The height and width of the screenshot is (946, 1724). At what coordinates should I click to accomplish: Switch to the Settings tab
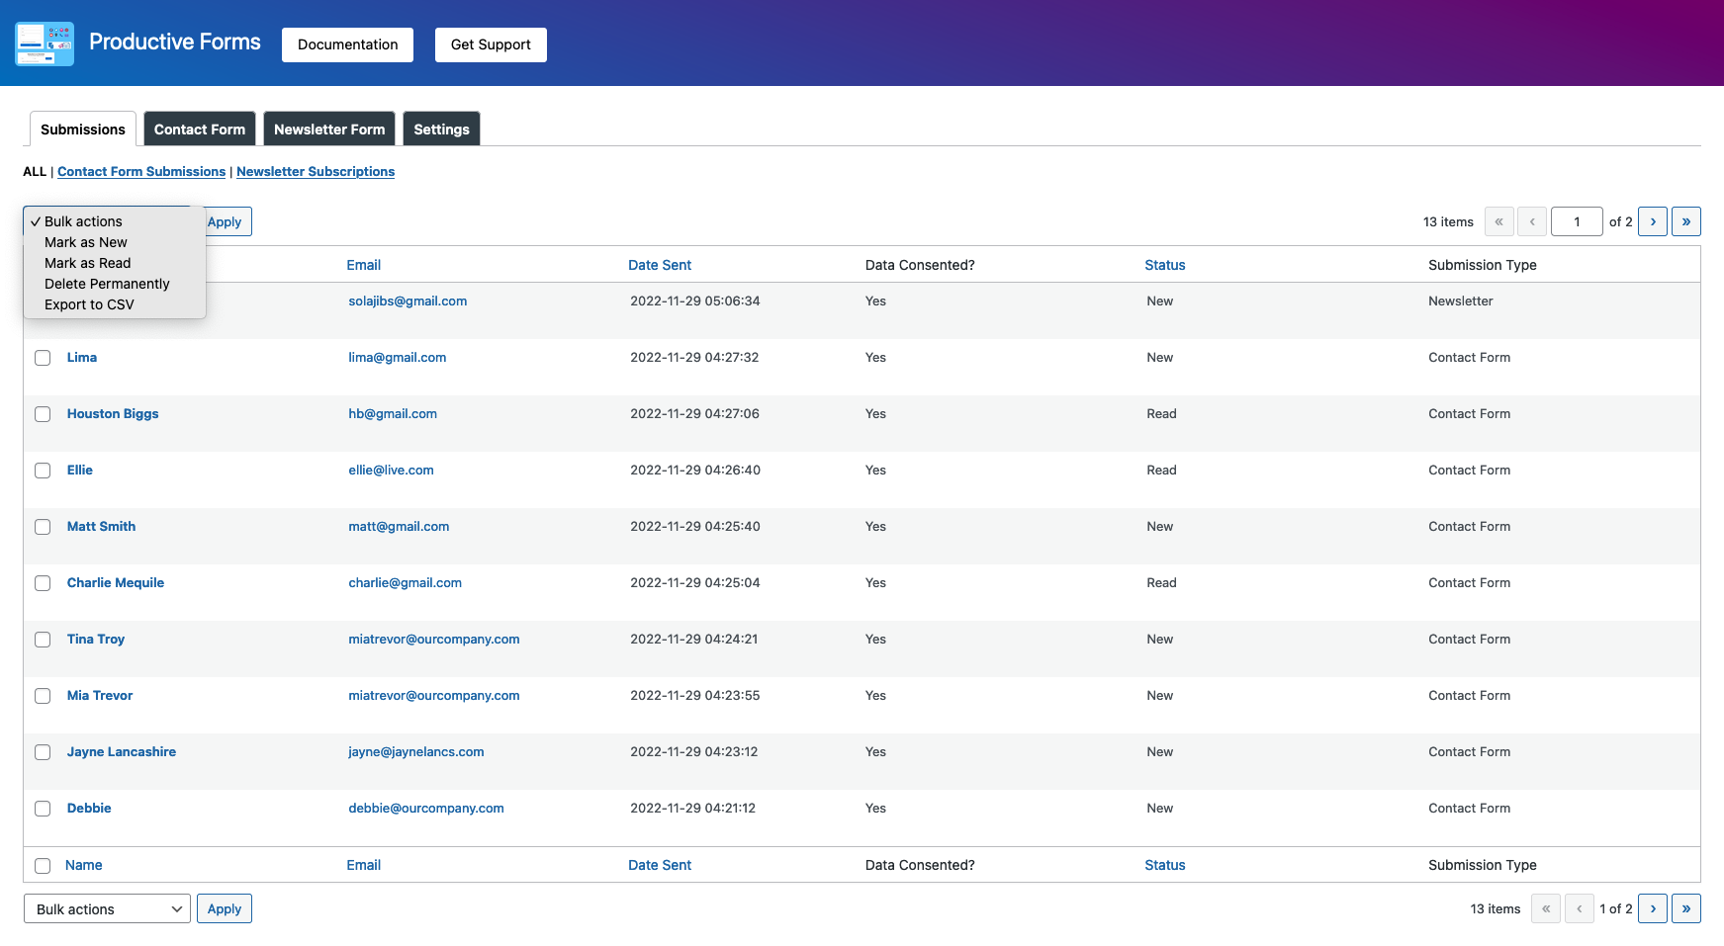tap(441, 129)
